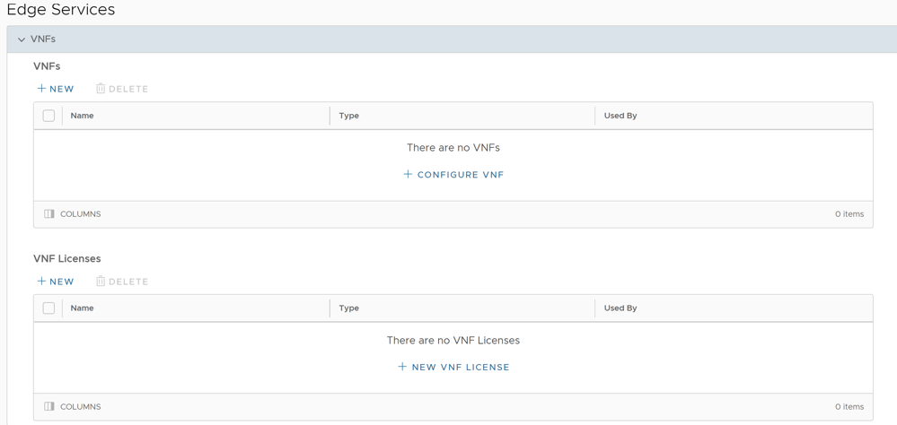
Task: Toggle select-all checkbox in VNF Licenses table
Action: coord(48,308)
